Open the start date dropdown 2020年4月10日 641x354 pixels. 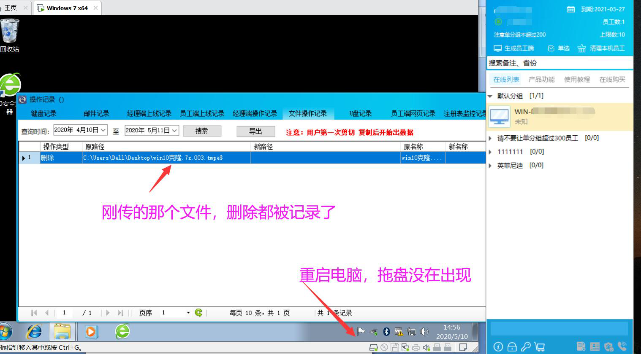(103, 130)
